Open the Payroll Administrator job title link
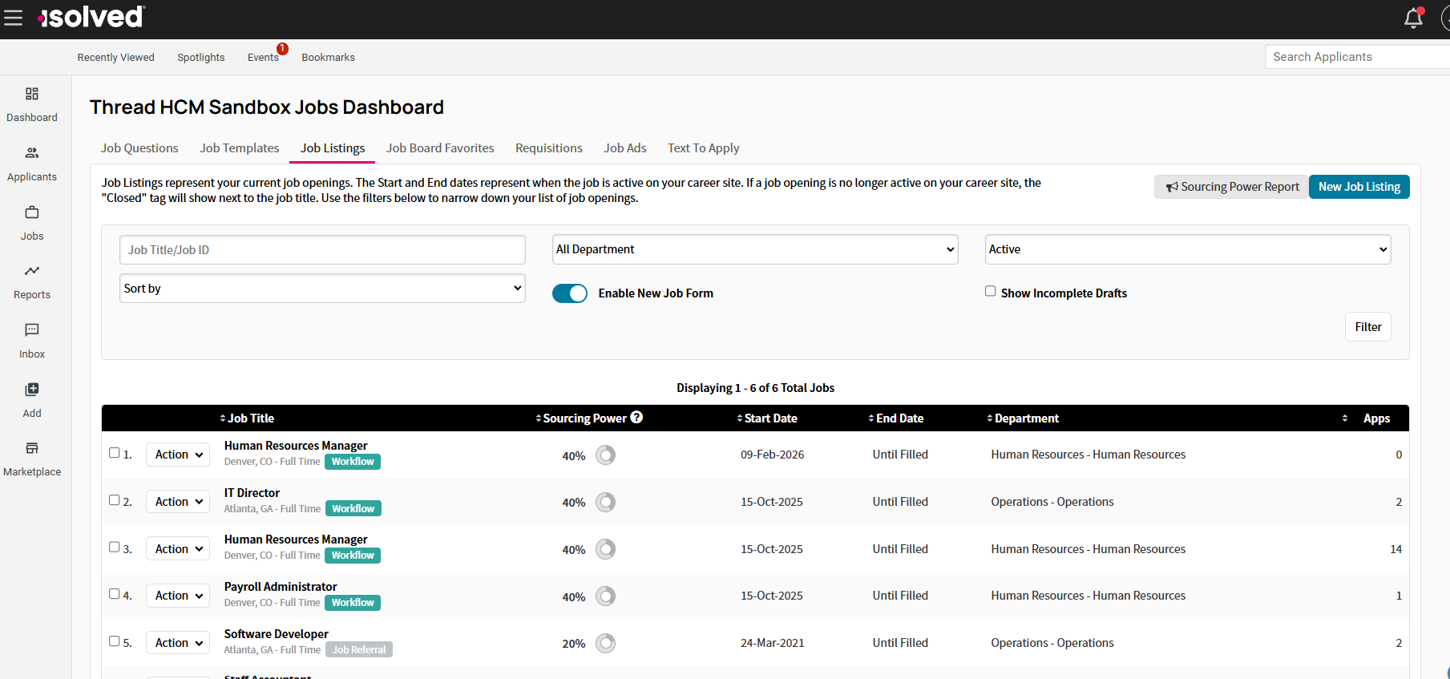 click(281, 587)
